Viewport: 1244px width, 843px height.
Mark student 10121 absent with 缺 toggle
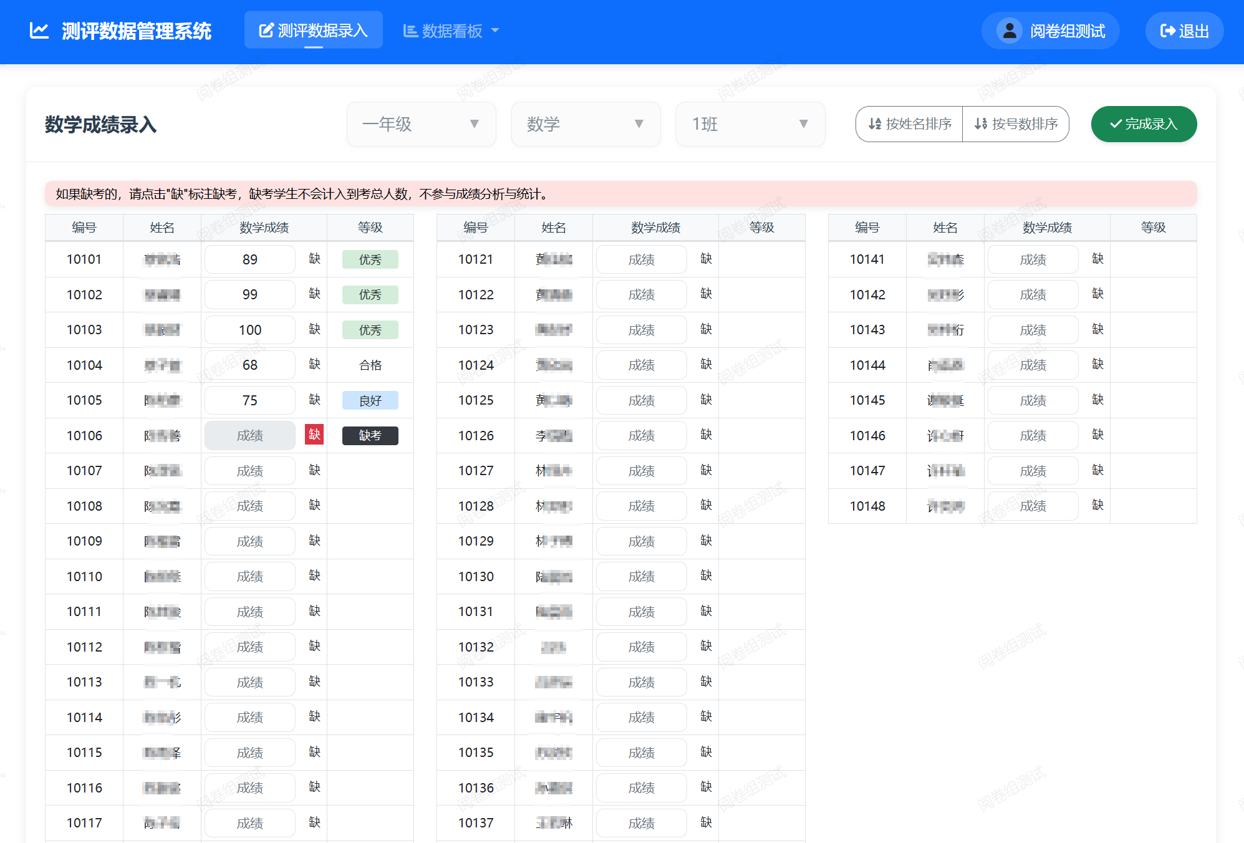(706, 259)
